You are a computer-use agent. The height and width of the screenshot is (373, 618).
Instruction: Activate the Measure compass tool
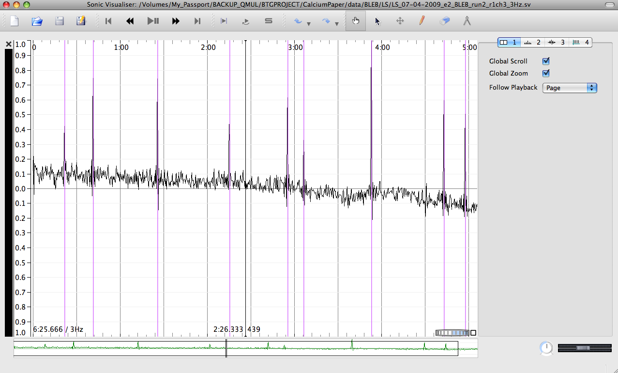[x=467, y=21]
